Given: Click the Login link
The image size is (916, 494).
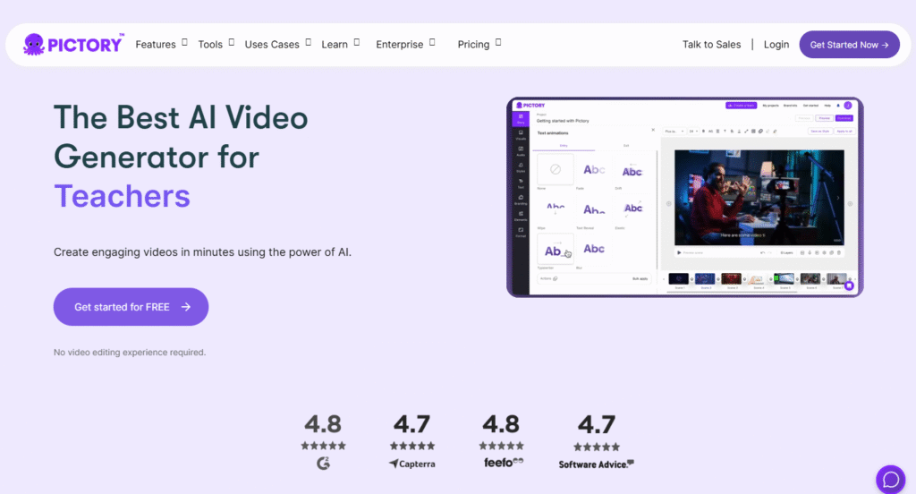Looking at the screenshot, I should (776, 45).
